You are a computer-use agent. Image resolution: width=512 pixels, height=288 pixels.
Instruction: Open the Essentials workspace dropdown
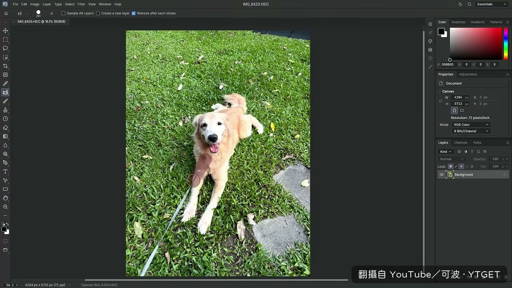point(492,4)
